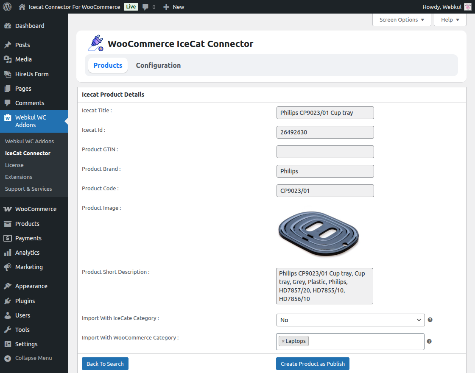The height and width of the screenshot is (373, 475).
Task: Open Analytics via its chart icon
Action: tap(8, 252)
